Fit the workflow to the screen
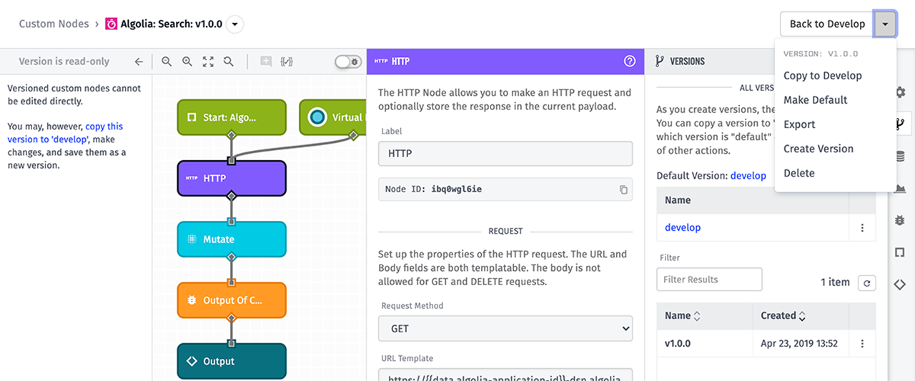915x381 pixels. (208, 61)
